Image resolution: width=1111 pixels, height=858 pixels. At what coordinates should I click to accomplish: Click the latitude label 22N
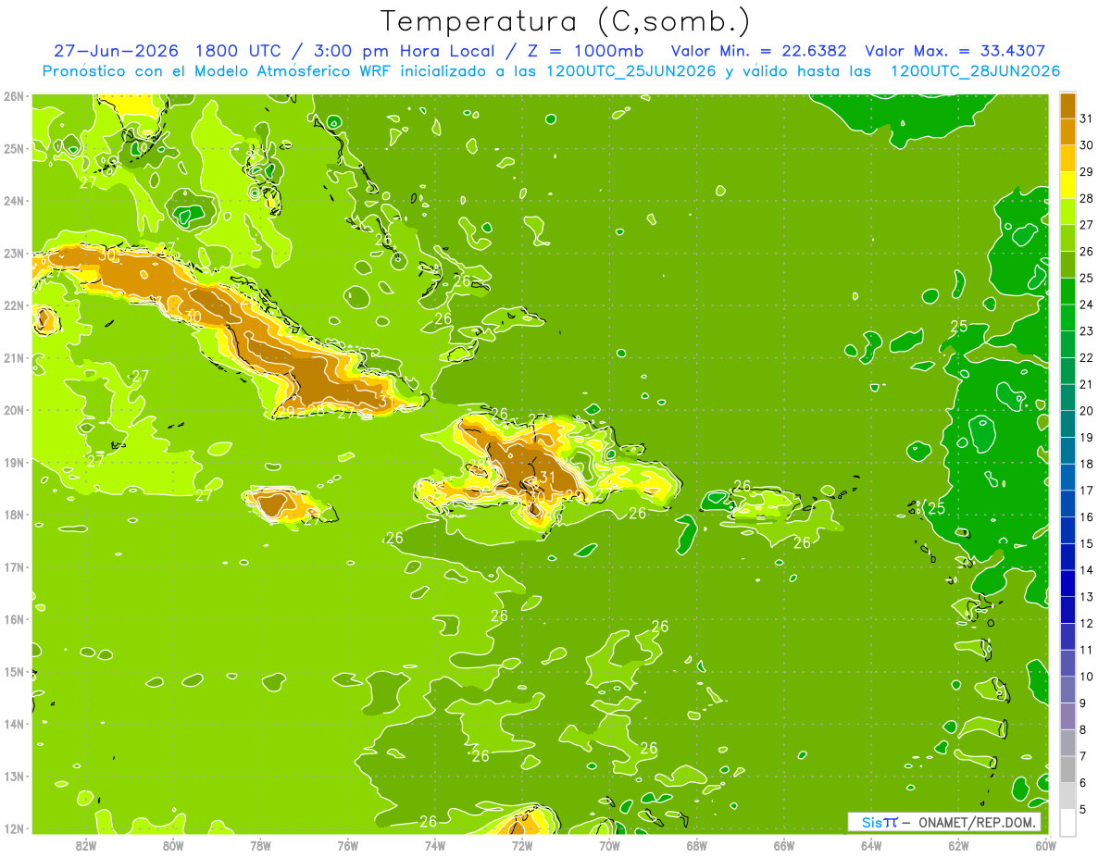click(15, 305)
